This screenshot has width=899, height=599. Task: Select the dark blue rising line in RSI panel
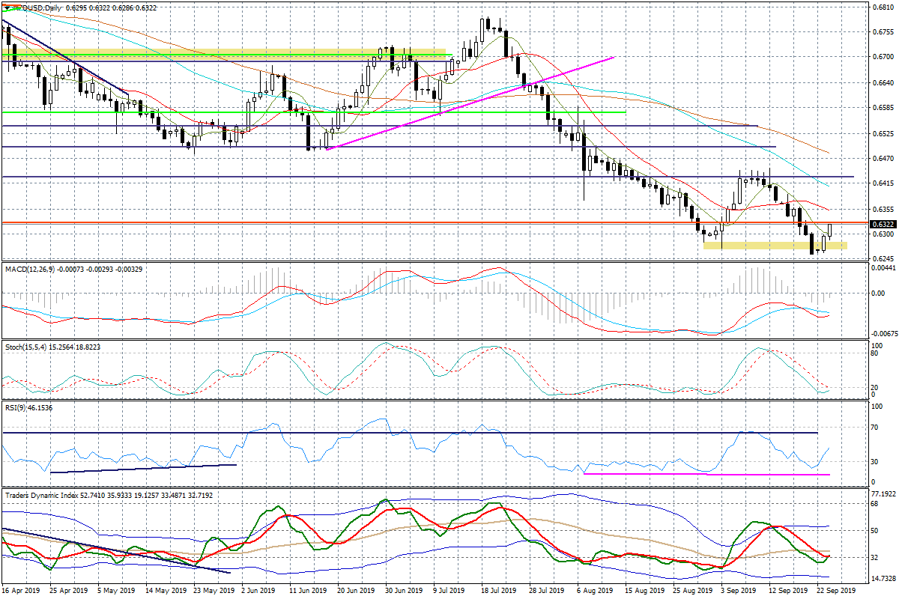pyautogui.click(x=142, y=468)
